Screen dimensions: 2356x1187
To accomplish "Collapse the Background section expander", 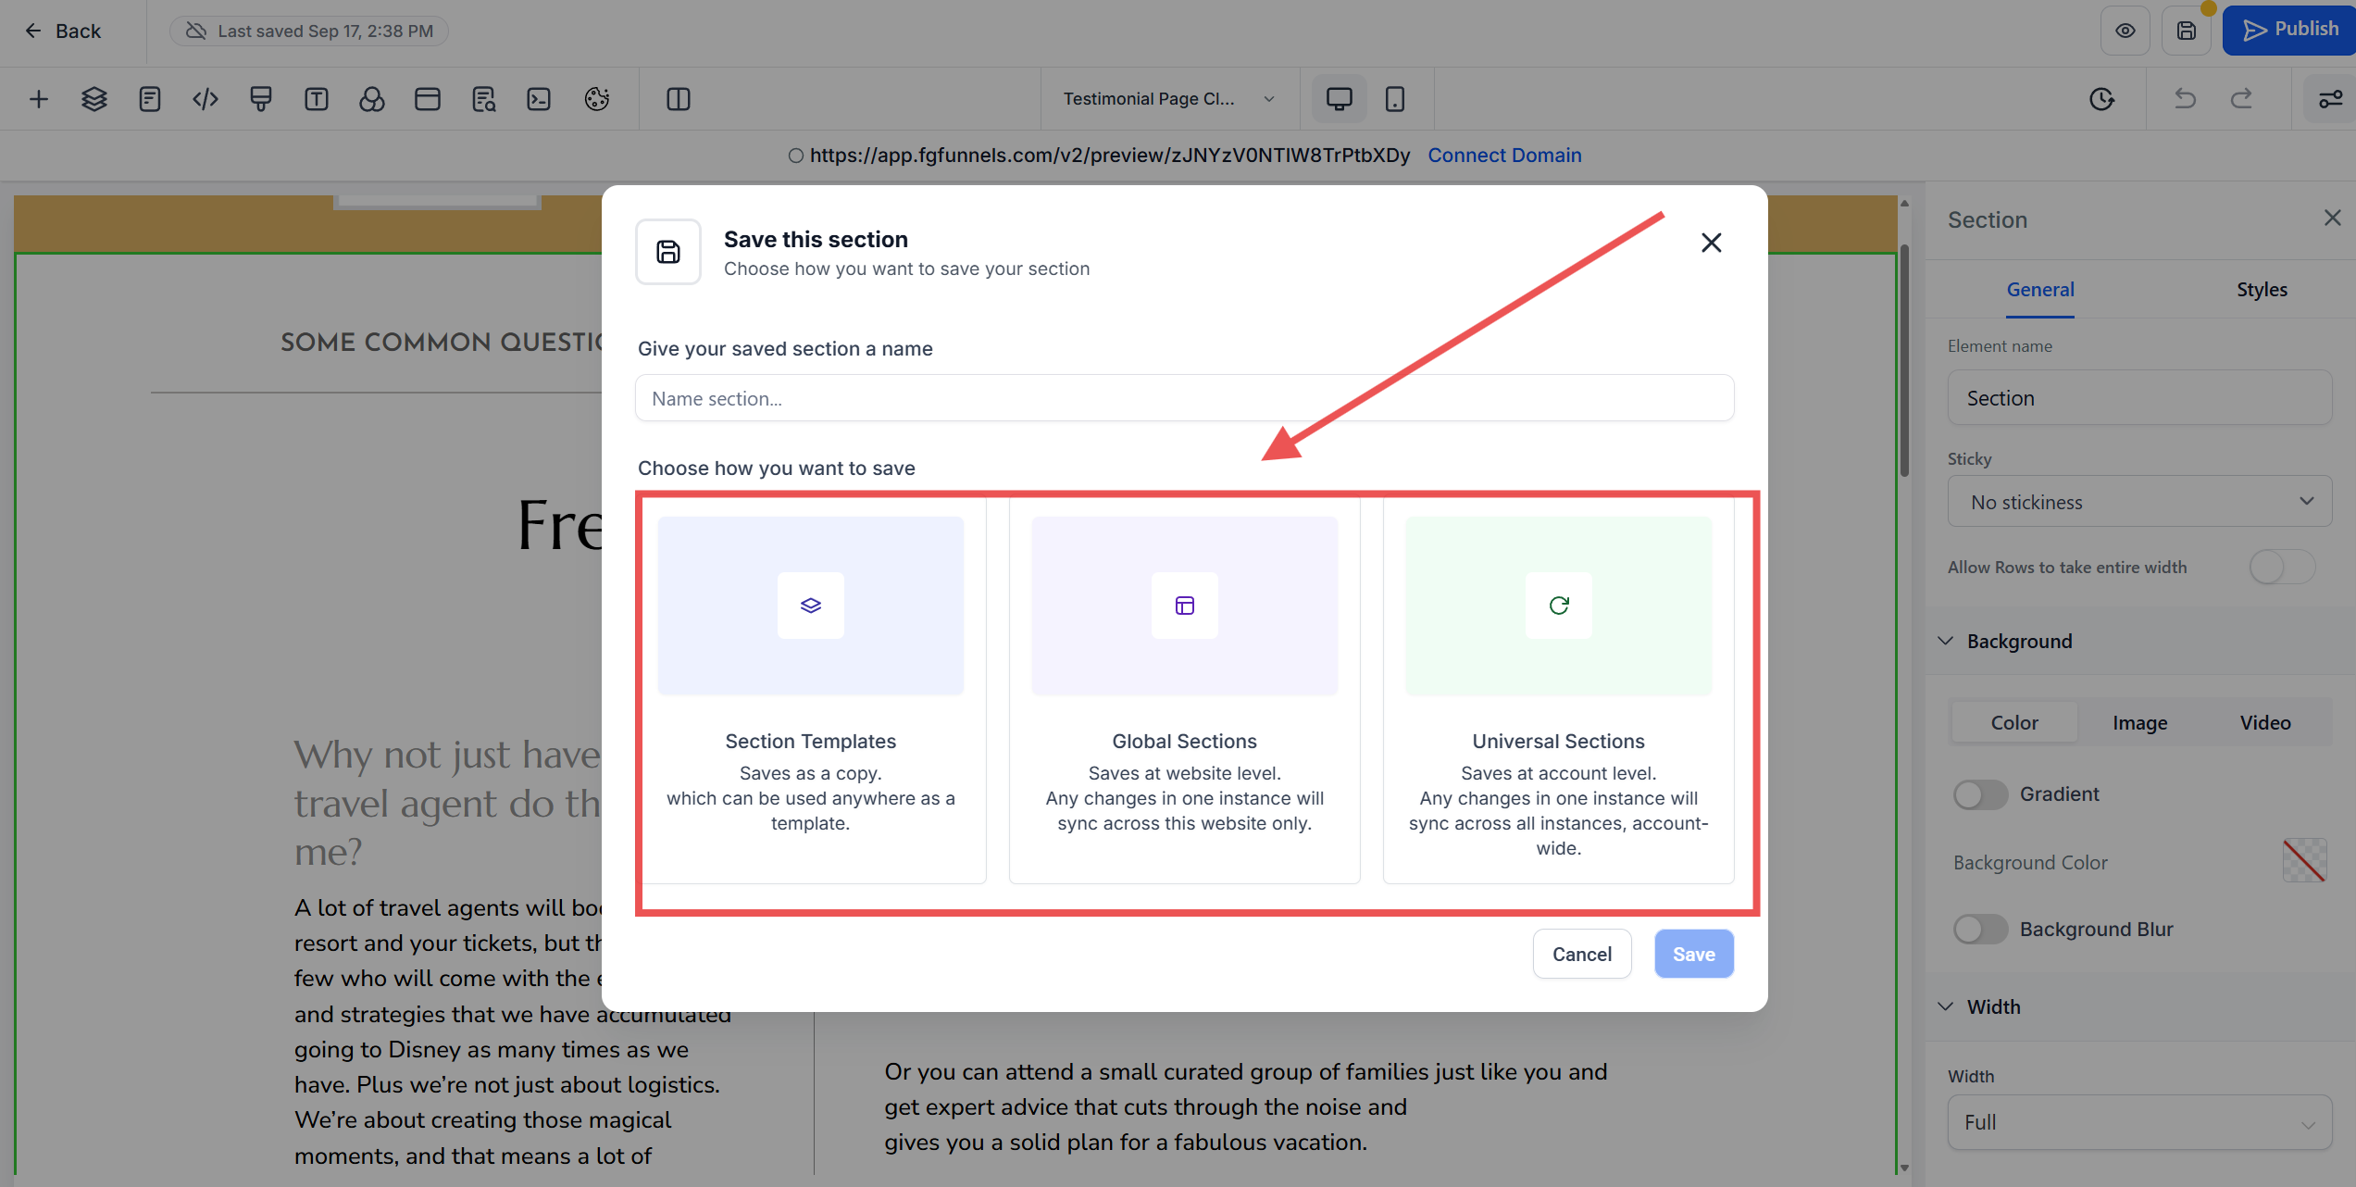I will click(1946, 642).
